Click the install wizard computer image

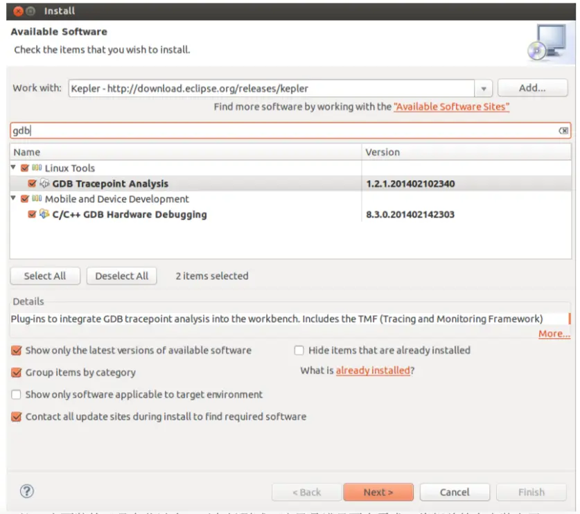click(x=547, y=42)
